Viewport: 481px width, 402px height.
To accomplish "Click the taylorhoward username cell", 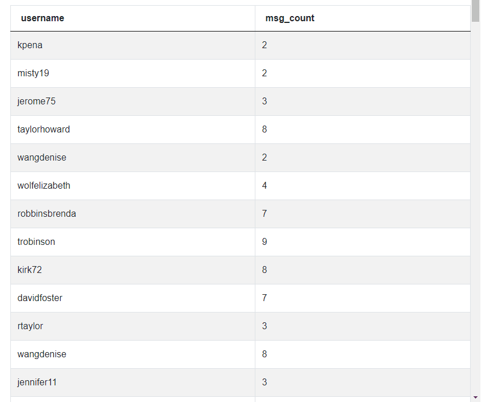I will [x=133, y=130].
